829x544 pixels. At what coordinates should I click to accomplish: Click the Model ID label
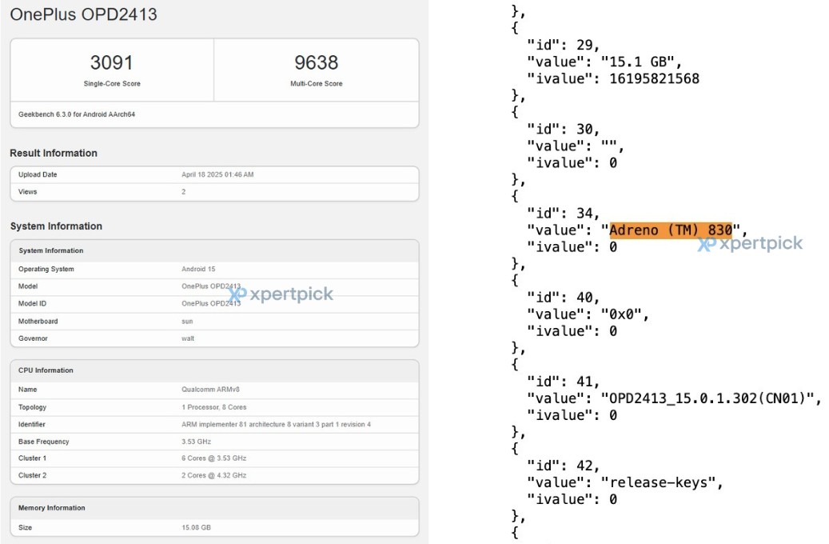(32, 304)
